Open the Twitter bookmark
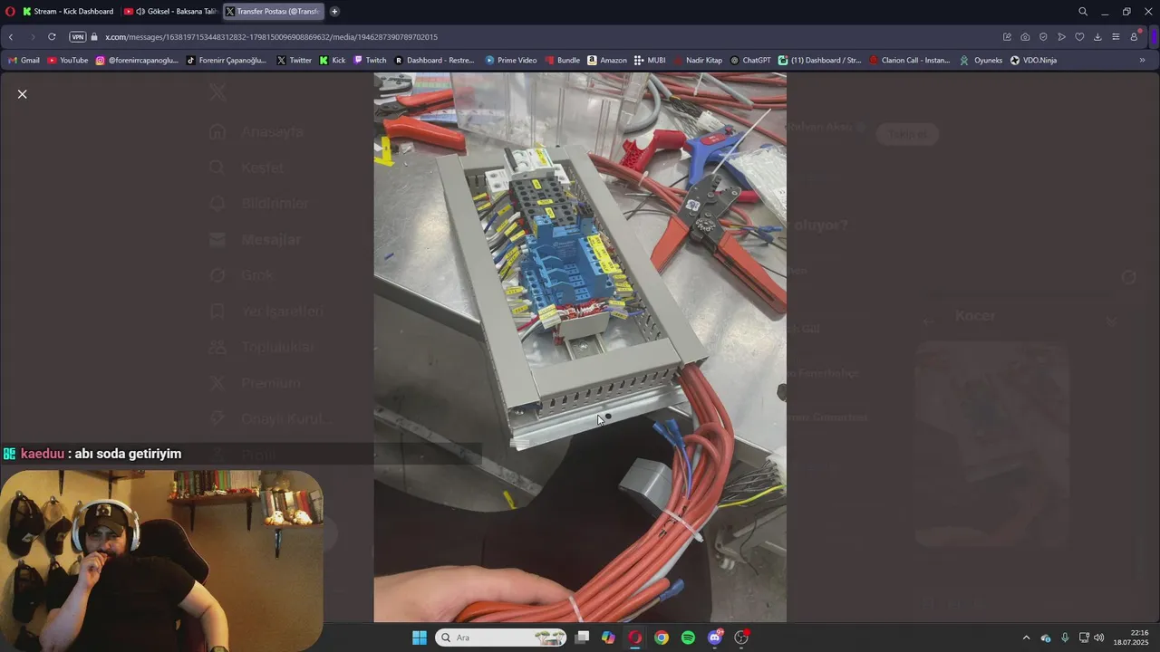The width and height of the screenshot is (1160, 652). tap(295, 61)
